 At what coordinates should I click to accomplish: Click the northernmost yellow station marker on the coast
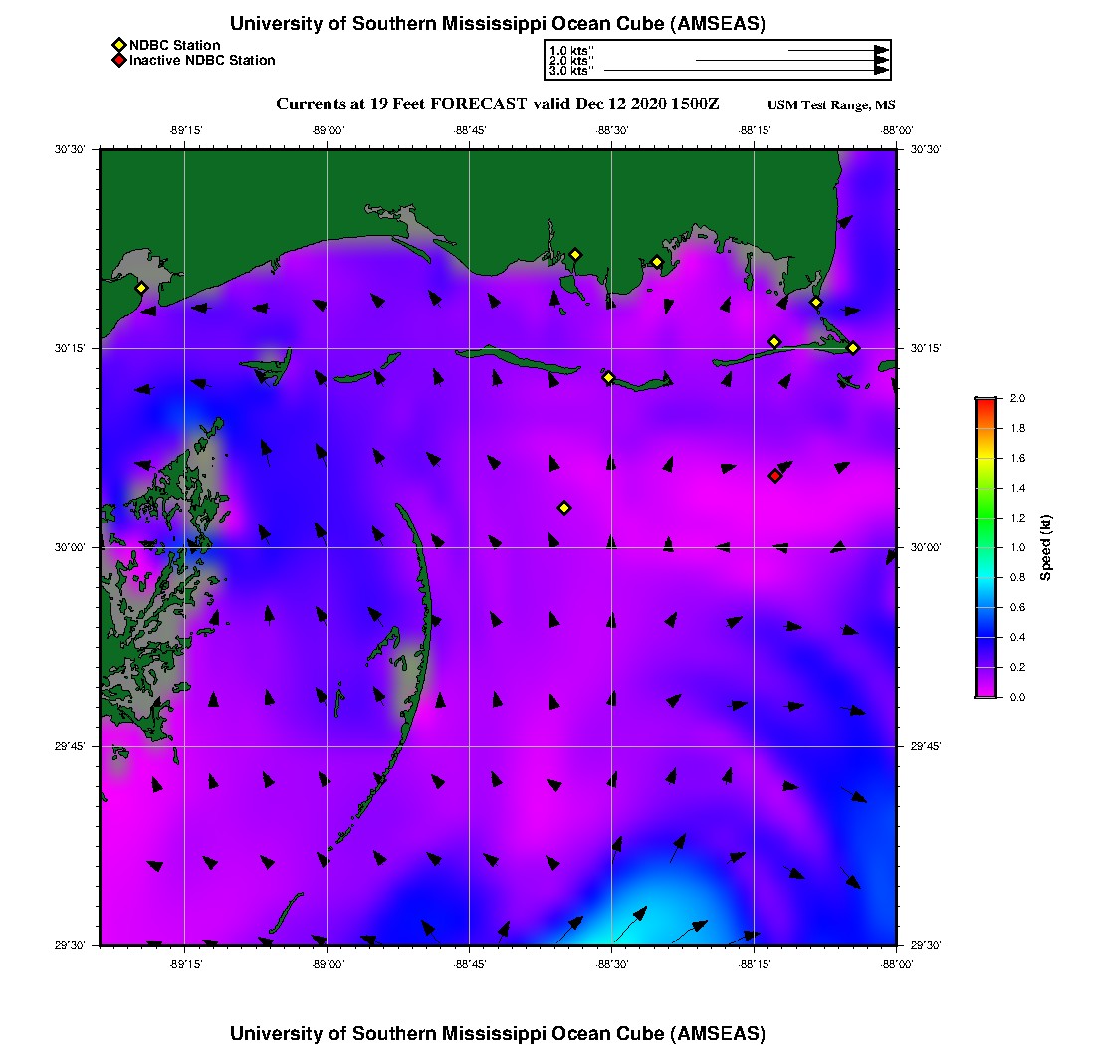(575, 254)
